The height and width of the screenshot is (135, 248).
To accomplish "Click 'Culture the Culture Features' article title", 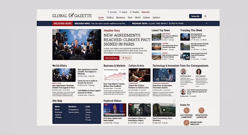I will pos(139,86).
